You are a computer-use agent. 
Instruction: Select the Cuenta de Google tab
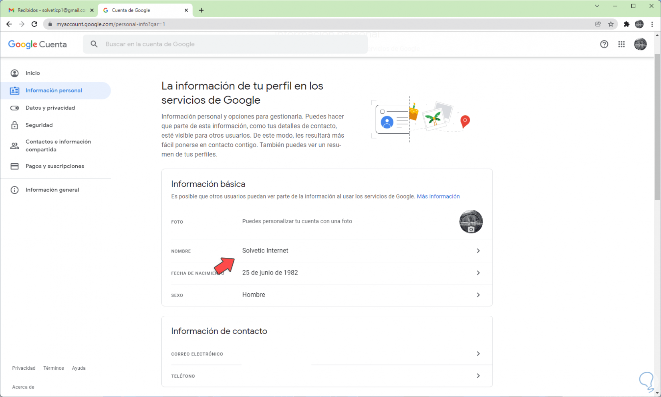click(x=145, y=10)
